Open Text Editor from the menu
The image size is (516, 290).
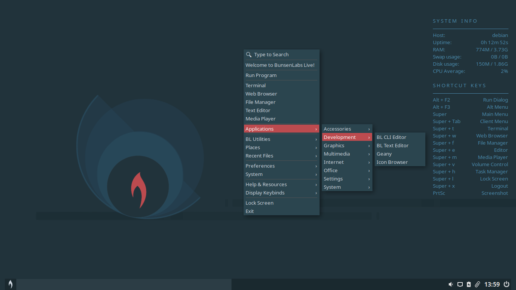click(x=281, y=110)
